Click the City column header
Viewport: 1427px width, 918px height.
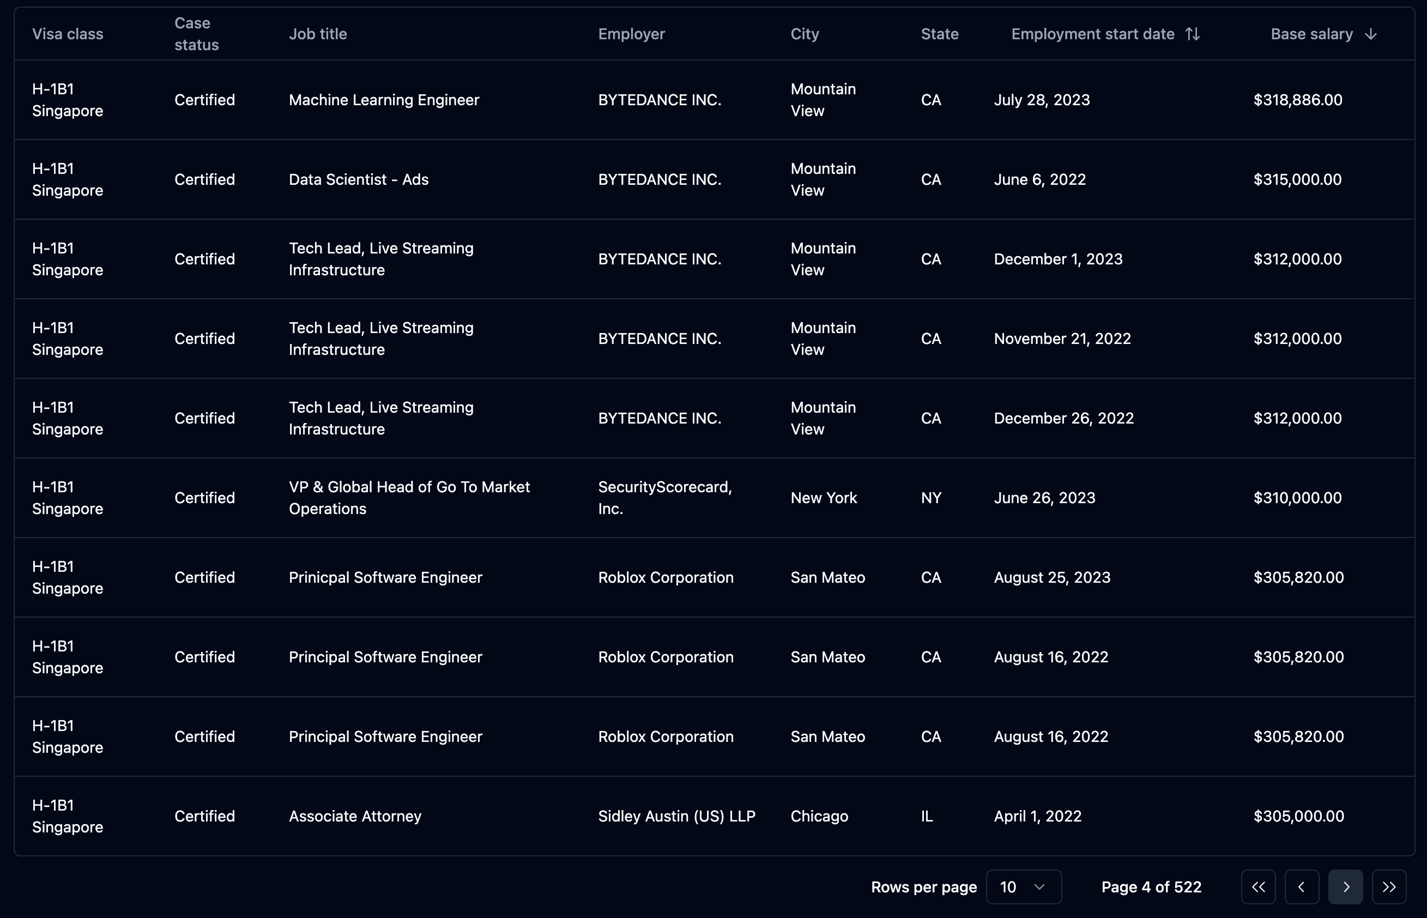(805, 34)
